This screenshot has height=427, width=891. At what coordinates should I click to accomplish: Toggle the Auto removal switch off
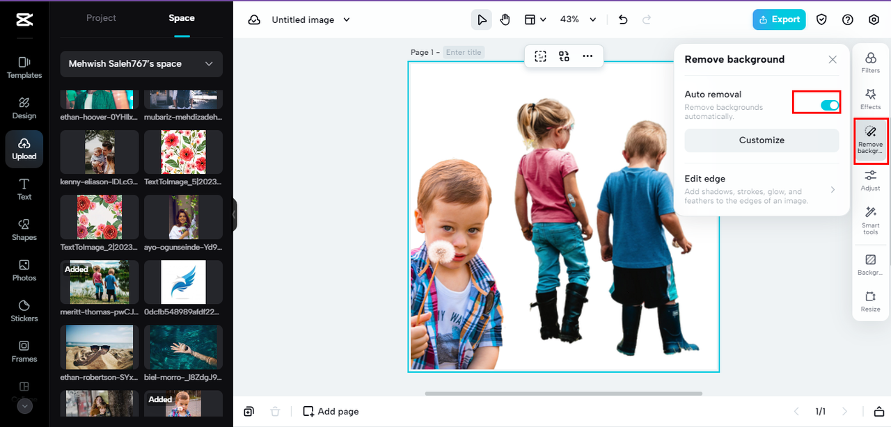pyautogui.click(x=830, y=105)
